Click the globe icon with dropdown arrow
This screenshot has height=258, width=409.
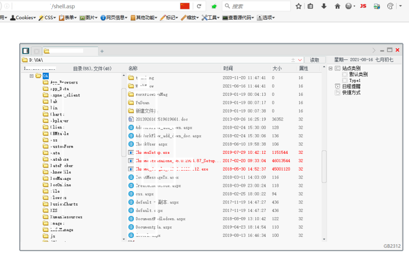(350, 6)
